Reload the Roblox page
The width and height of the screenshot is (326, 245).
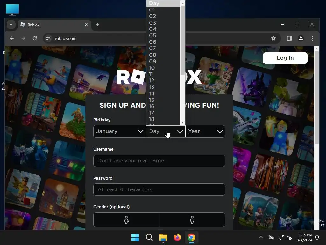pos(35,38)
